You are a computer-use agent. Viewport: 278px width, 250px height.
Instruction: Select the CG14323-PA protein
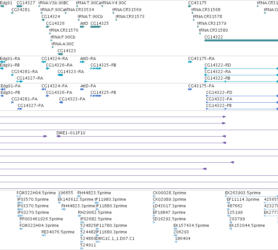(x=61, y=102)
